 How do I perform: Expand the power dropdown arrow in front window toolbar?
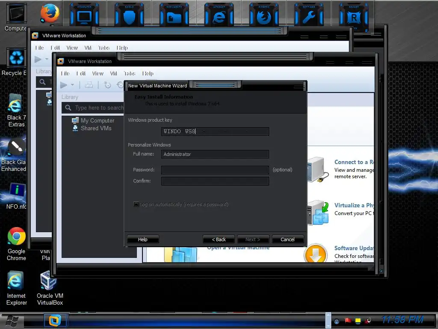pos(72,85)
